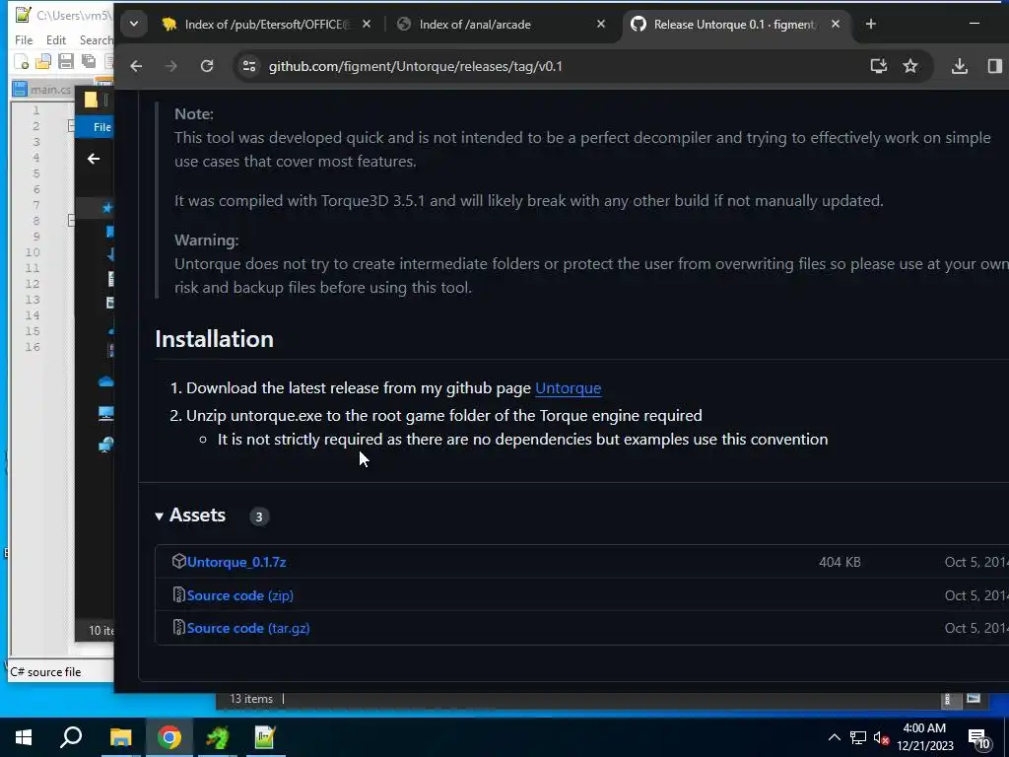Click the Save All icon in editor toolbar
The width and height of the screenshot is (1009, 757).
coord(88,62)
